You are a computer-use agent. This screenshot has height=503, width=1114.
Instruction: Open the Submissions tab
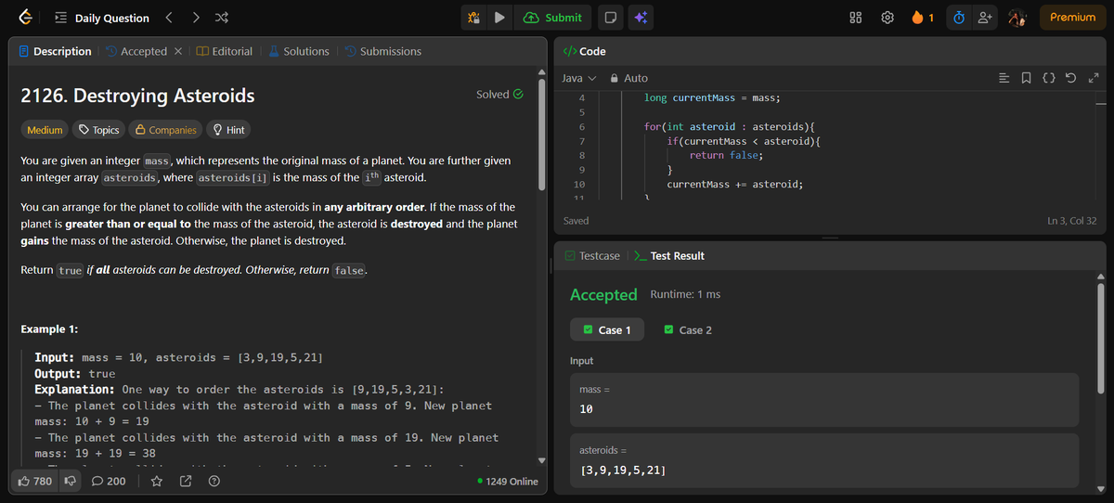[x=382, y=51]
